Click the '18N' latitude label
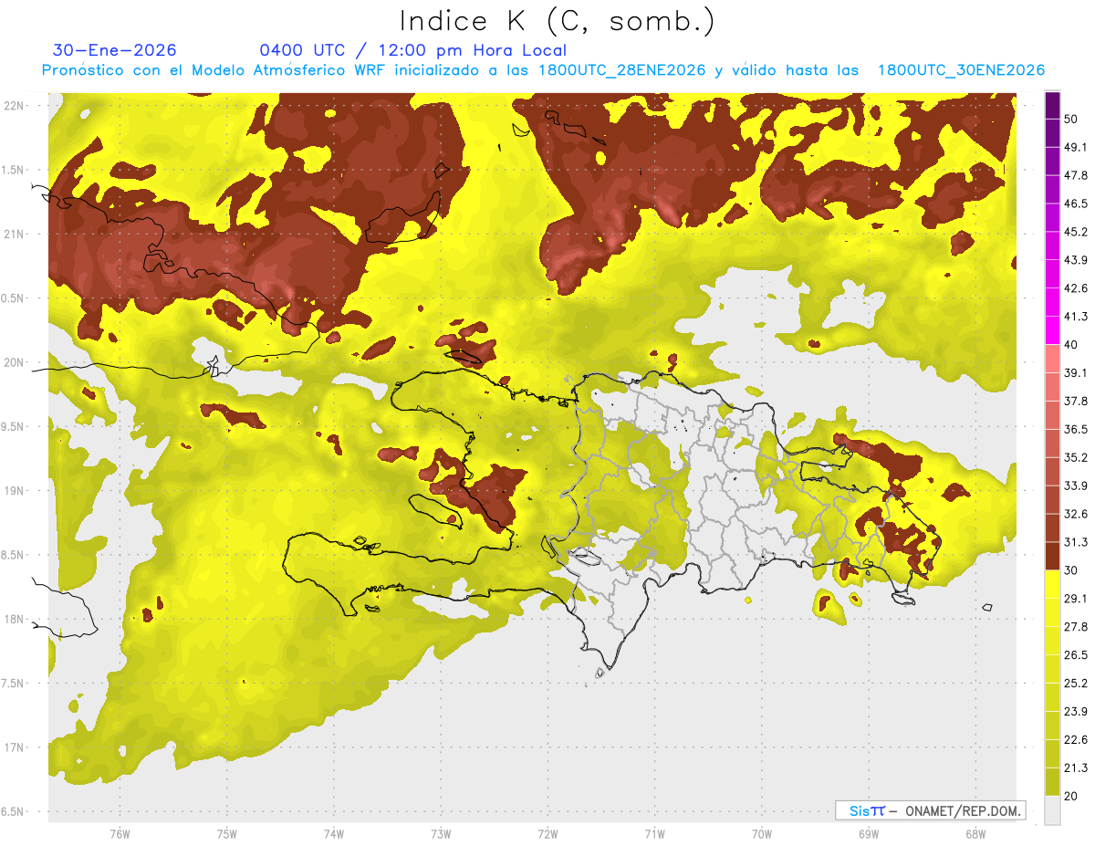The height and width of the screenshot is (846, 1095). [14, 619]
